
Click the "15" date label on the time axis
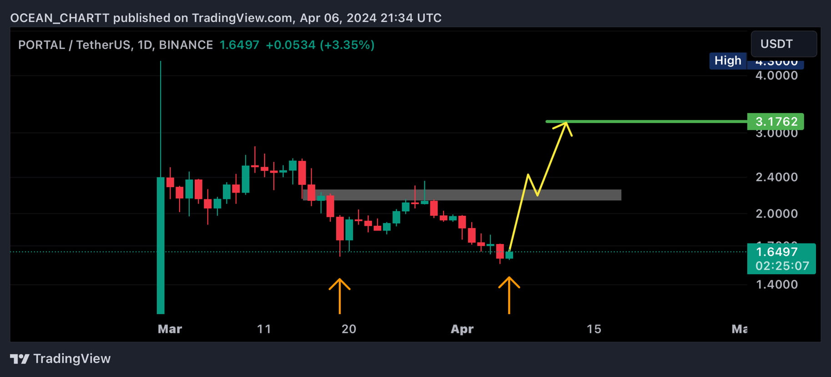pyautogui.click(x=594, y=329)
